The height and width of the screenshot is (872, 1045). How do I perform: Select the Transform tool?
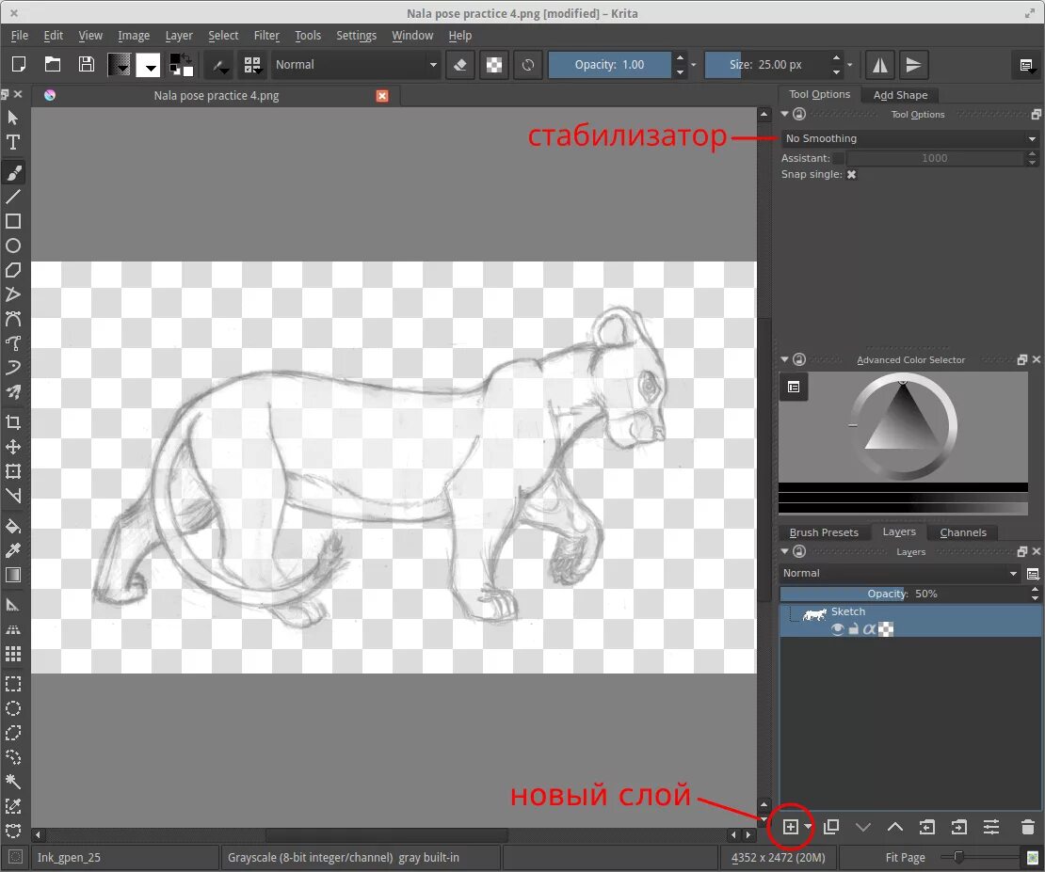tap(12, 471)
